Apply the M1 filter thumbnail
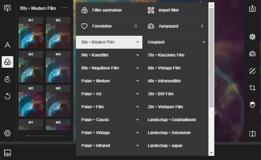 (x=31, y=33)
